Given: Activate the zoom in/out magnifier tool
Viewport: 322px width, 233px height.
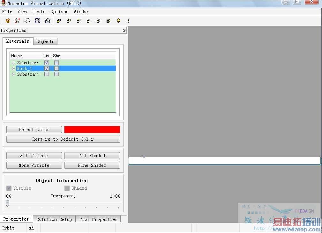Looking at the screenshot, I should 18,21.
